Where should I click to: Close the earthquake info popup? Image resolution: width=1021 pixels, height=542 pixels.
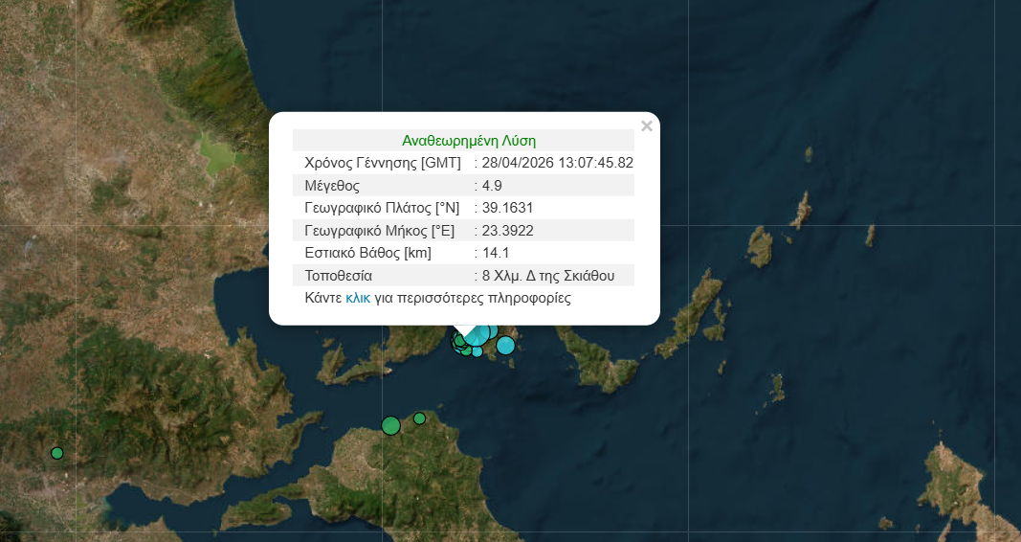pos(647,125)
